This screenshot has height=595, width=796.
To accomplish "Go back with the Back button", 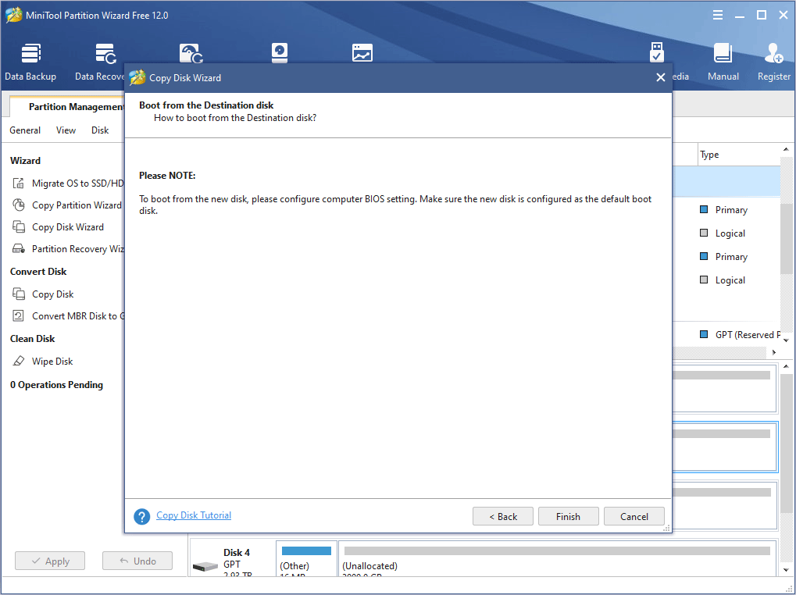I will point(502,516).
